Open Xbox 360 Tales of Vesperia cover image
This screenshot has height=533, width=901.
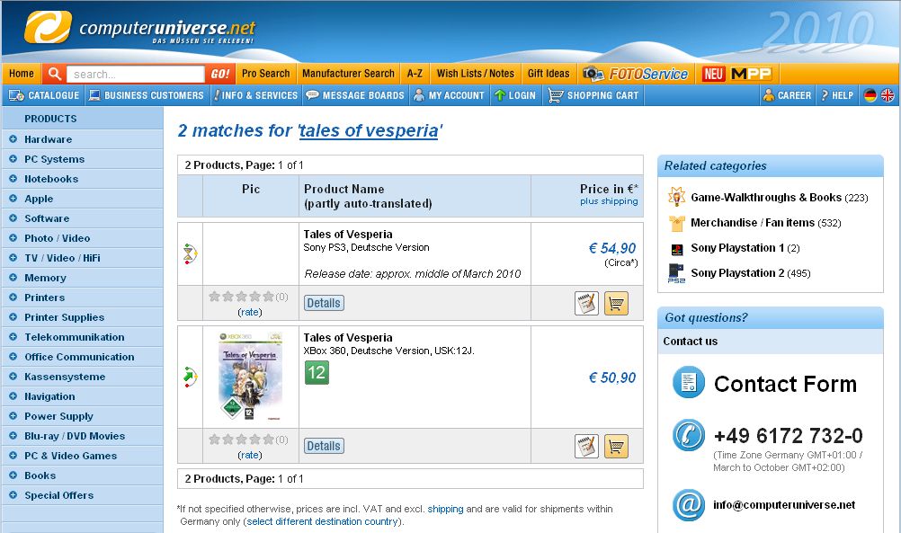pyautogui.click(x=251, y=377)
